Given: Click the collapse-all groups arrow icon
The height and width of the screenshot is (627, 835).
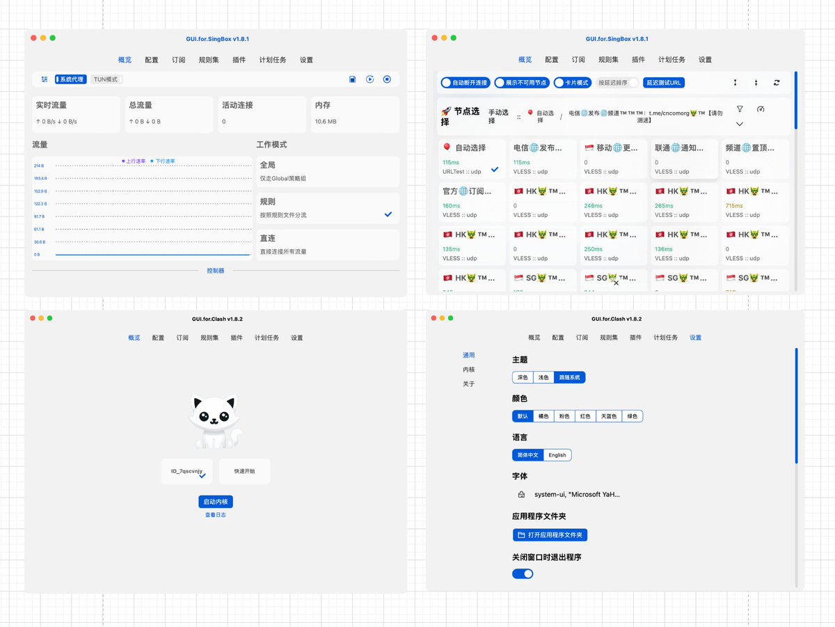Looking at the screenshot, I should pyautogui.click(x=756, y=82).
